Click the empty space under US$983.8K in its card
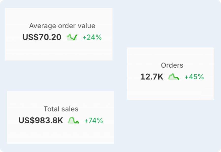 (60, 134)
